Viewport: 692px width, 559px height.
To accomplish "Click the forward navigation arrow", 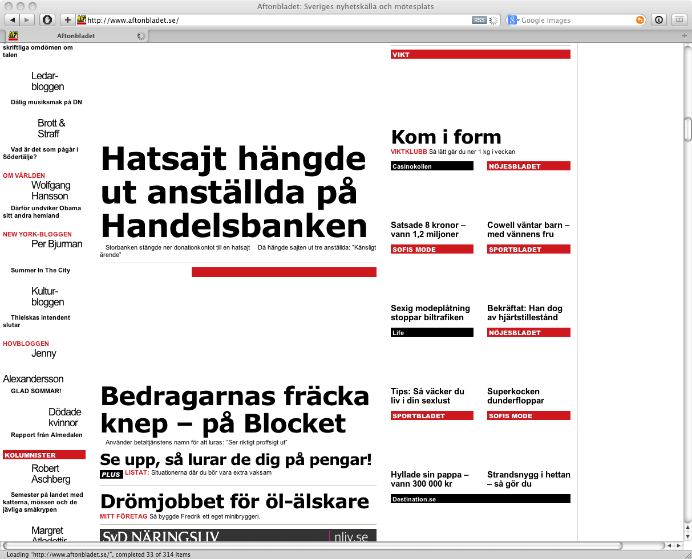I will [27, 20].
